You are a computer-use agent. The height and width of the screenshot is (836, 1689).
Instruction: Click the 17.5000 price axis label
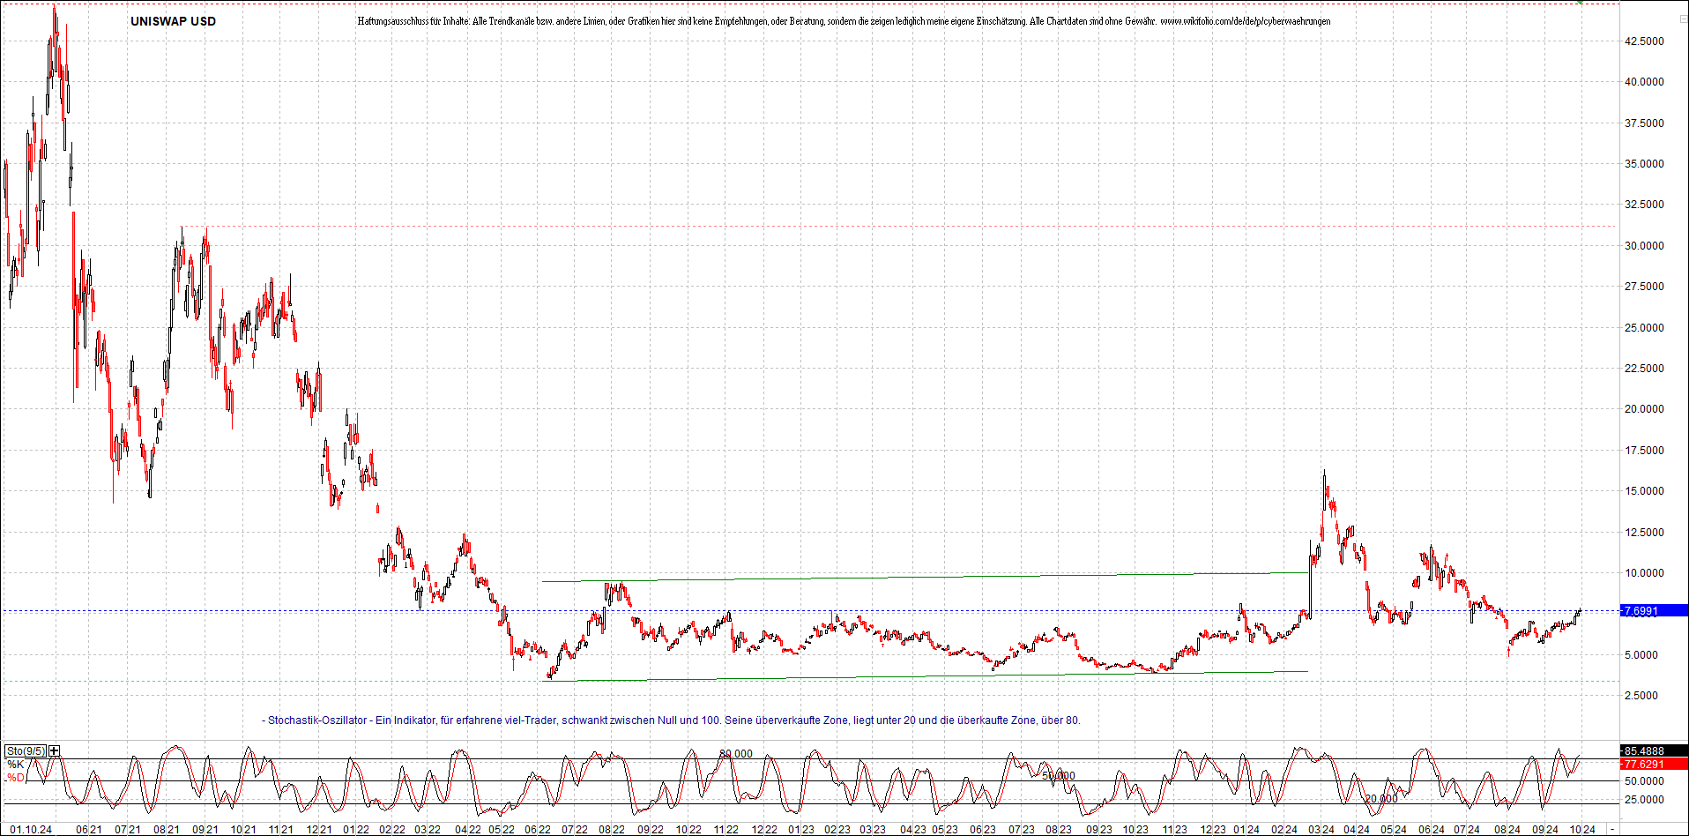(x=1644, y=451)
